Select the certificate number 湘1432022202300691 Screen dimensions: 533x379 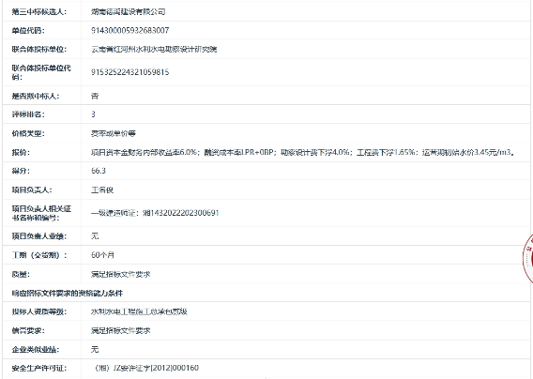(x=181, y=213)
